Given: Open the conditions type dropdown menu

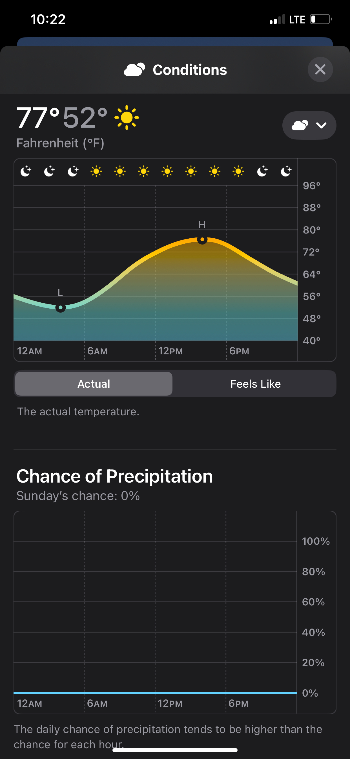Looking at the screenshot, I should click(309, 125).
